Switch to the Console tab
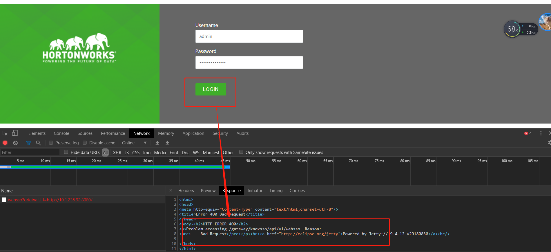Screen dimensions: 551x252 click(61, 133)
